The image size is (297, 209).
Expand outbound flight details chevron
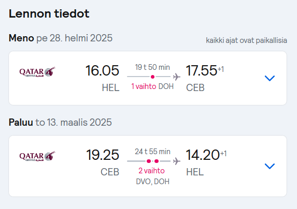tap(270, 78)
